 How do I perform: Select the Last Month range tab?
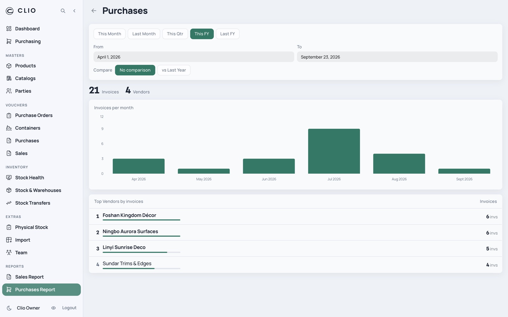(x=144, y=34)
